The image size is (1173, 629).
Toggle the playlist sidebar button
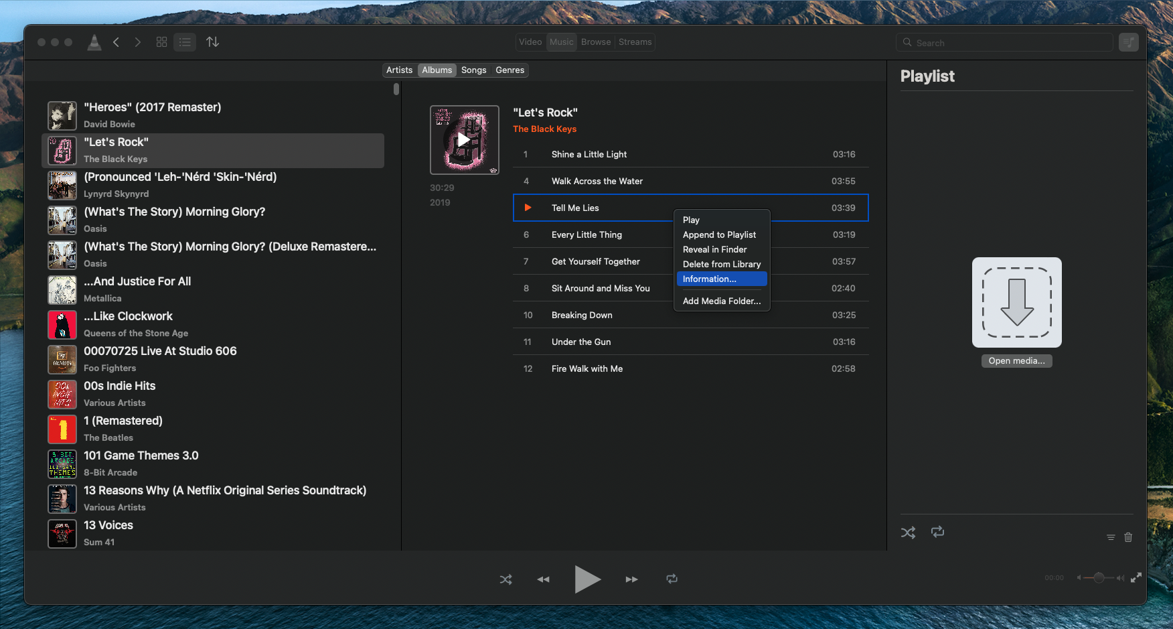[x=1129, y=42]
